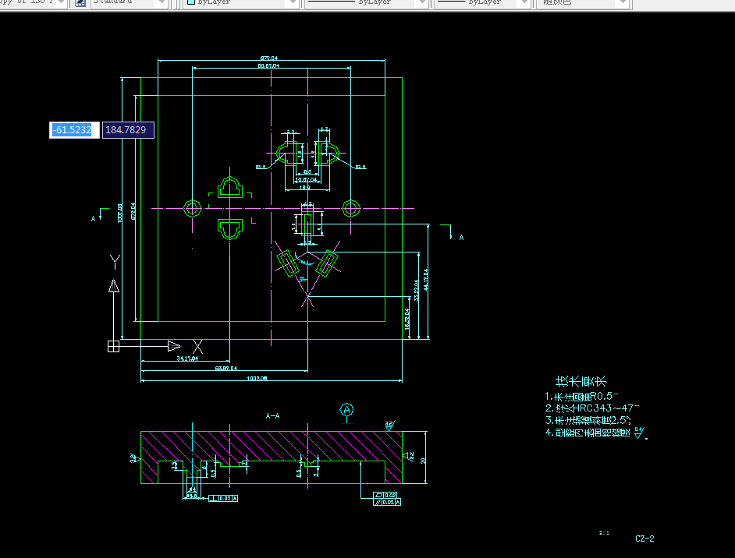Select the parallelism 0.02 A tolerance frame
The width and height of the screenshot is (735, 558).
[x=387, y=503]
